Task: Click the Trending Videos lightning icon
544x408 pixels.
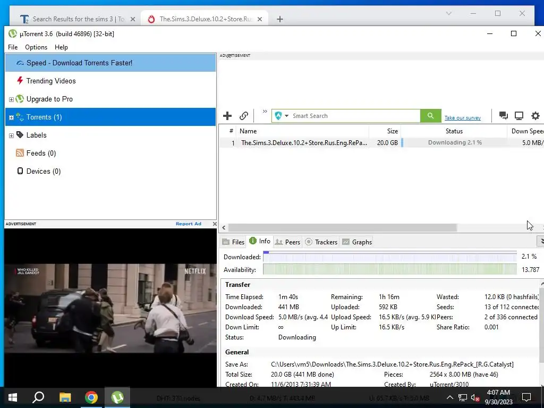Action: tap(20, 81)
